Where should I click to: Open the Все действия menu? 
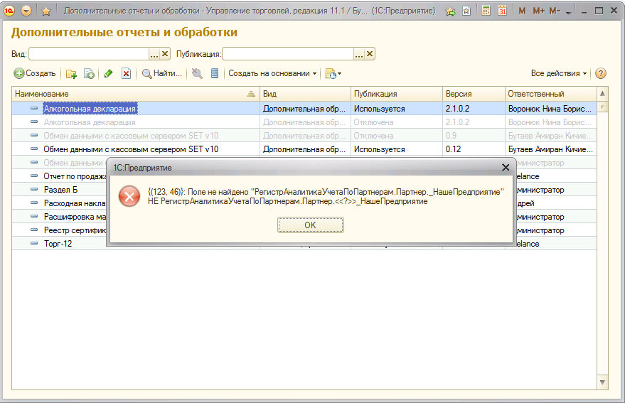[x=558, y=73]
